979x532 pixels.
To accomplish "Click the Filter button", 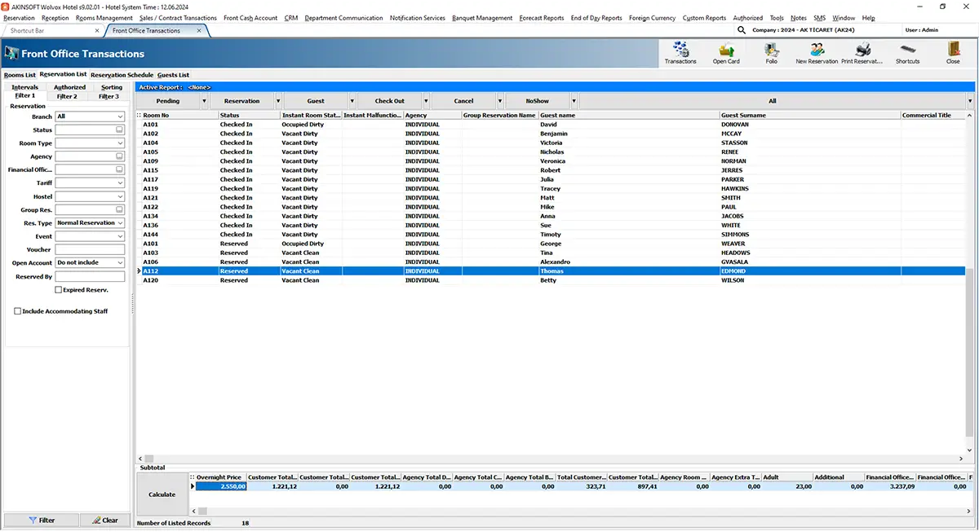I will click(x=42, y=520).
